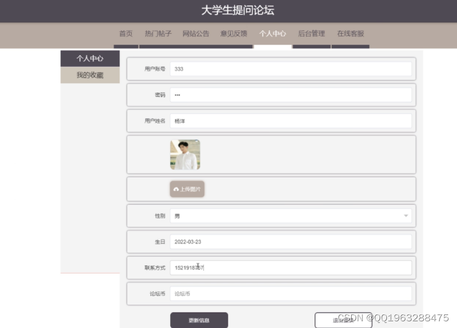Go to 意见反馈 feedback section

234,34
